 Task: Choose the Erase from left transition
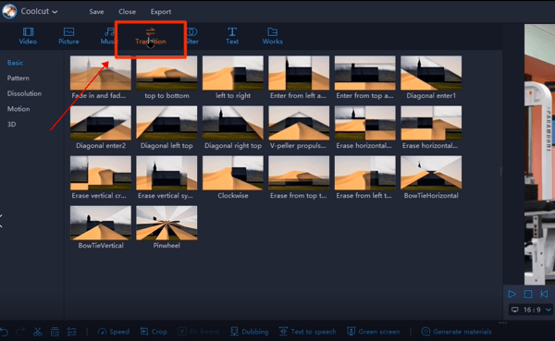365,177
